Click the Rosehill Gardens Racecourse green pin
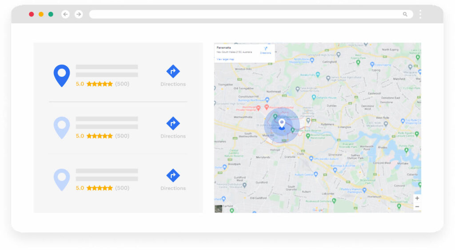Viewport: 455px width, 250px height. (x=308, y=136)
